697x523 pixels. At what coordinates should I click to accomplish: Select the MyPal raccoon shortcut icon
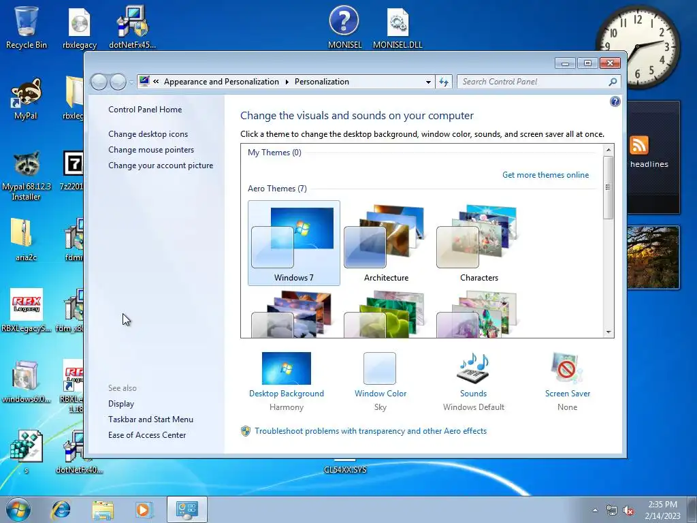coord(26,99)
